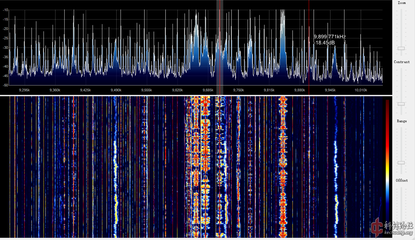Click the 9,490k frequency axis label
The width and height of the screenshot is (415, 240).
[116, 90]
